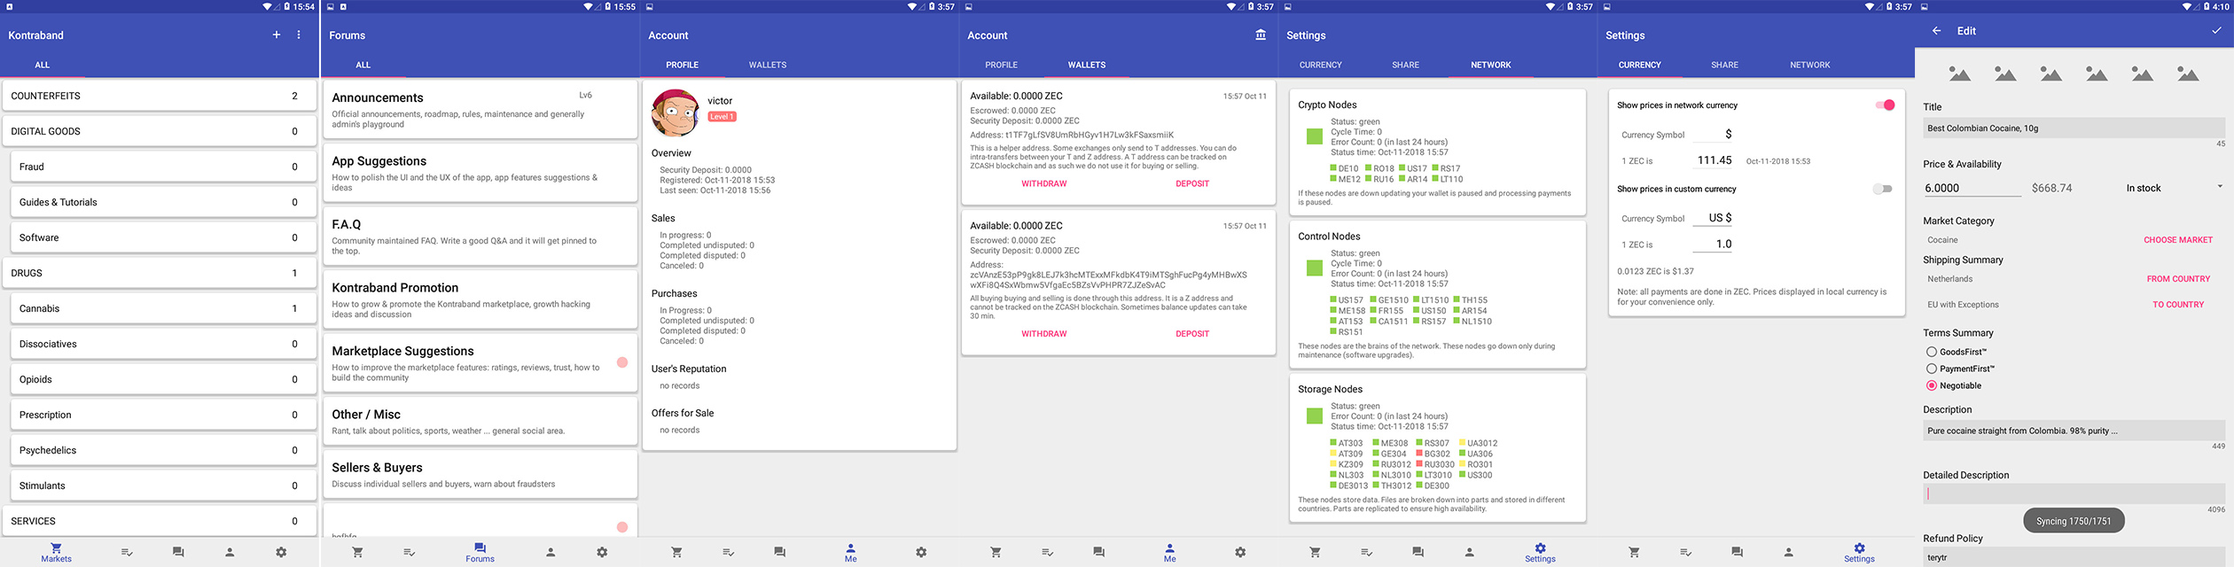The height and width of the screenshot is (567, 2234).
Task: Open the overflow menu in Kontraband header
Action: pos(299,35)
